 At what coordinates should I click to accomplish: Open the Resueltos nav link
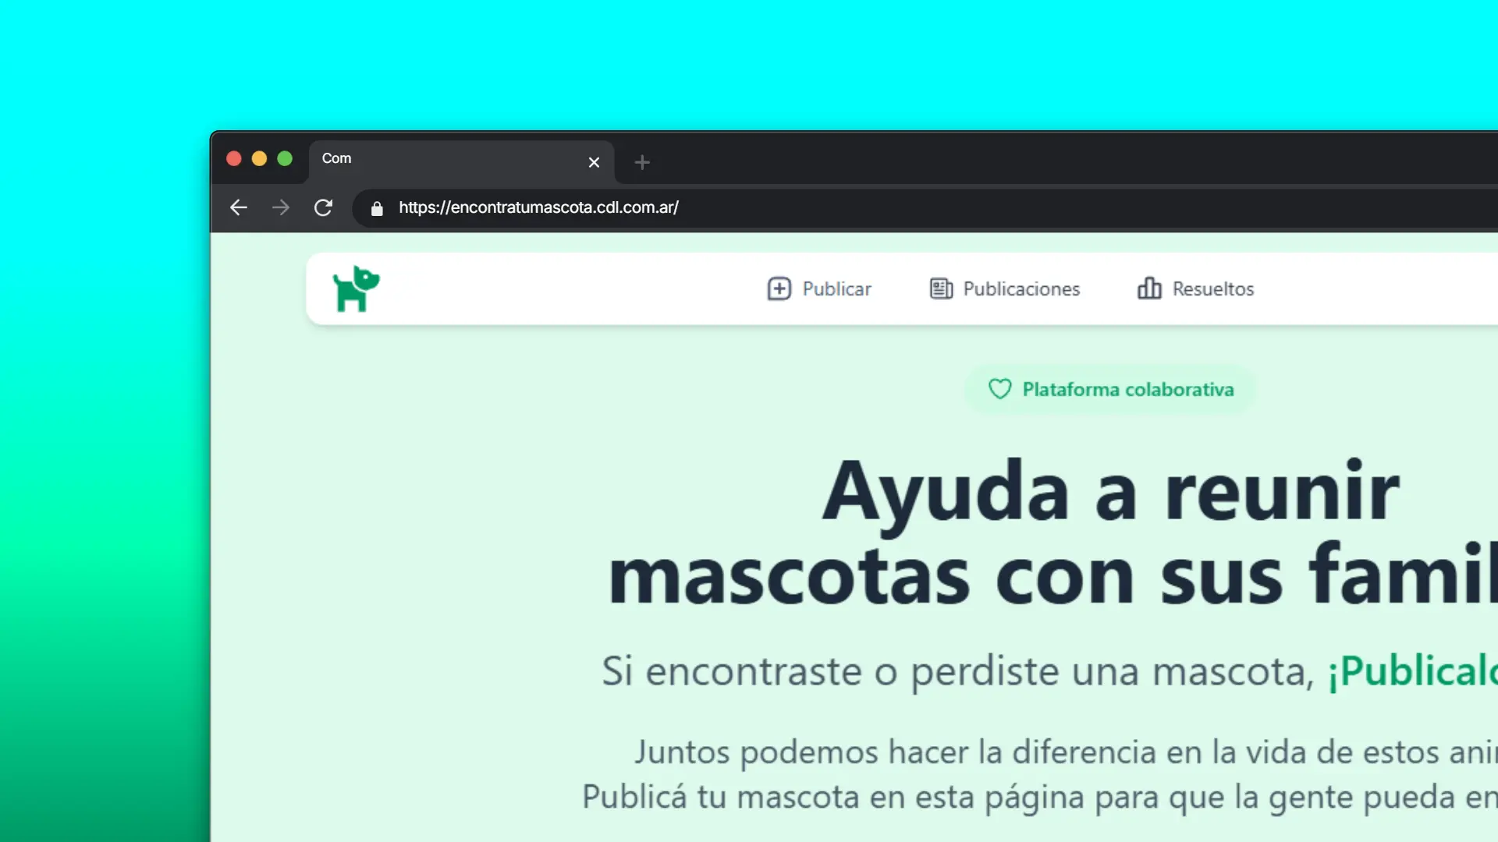click(x=1212, y=288)
